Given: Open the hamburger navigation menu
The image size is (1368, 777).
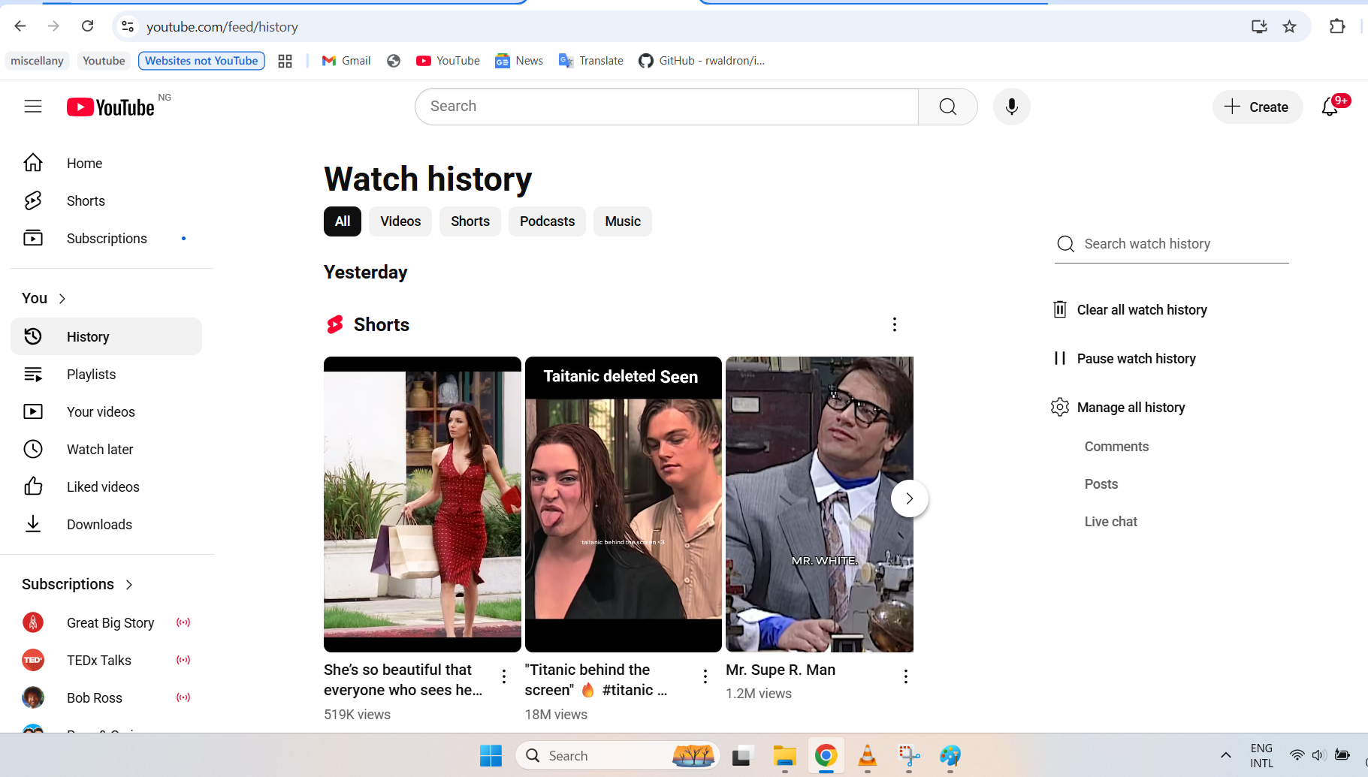Looking at the screenshot, I should point(33,106).
